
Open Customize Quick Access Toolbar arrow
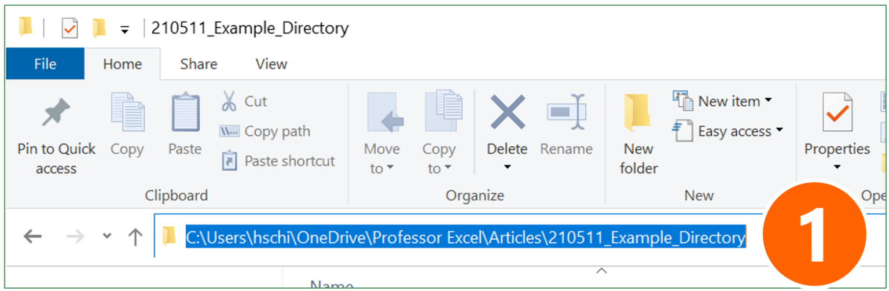(x=125, y=30)
